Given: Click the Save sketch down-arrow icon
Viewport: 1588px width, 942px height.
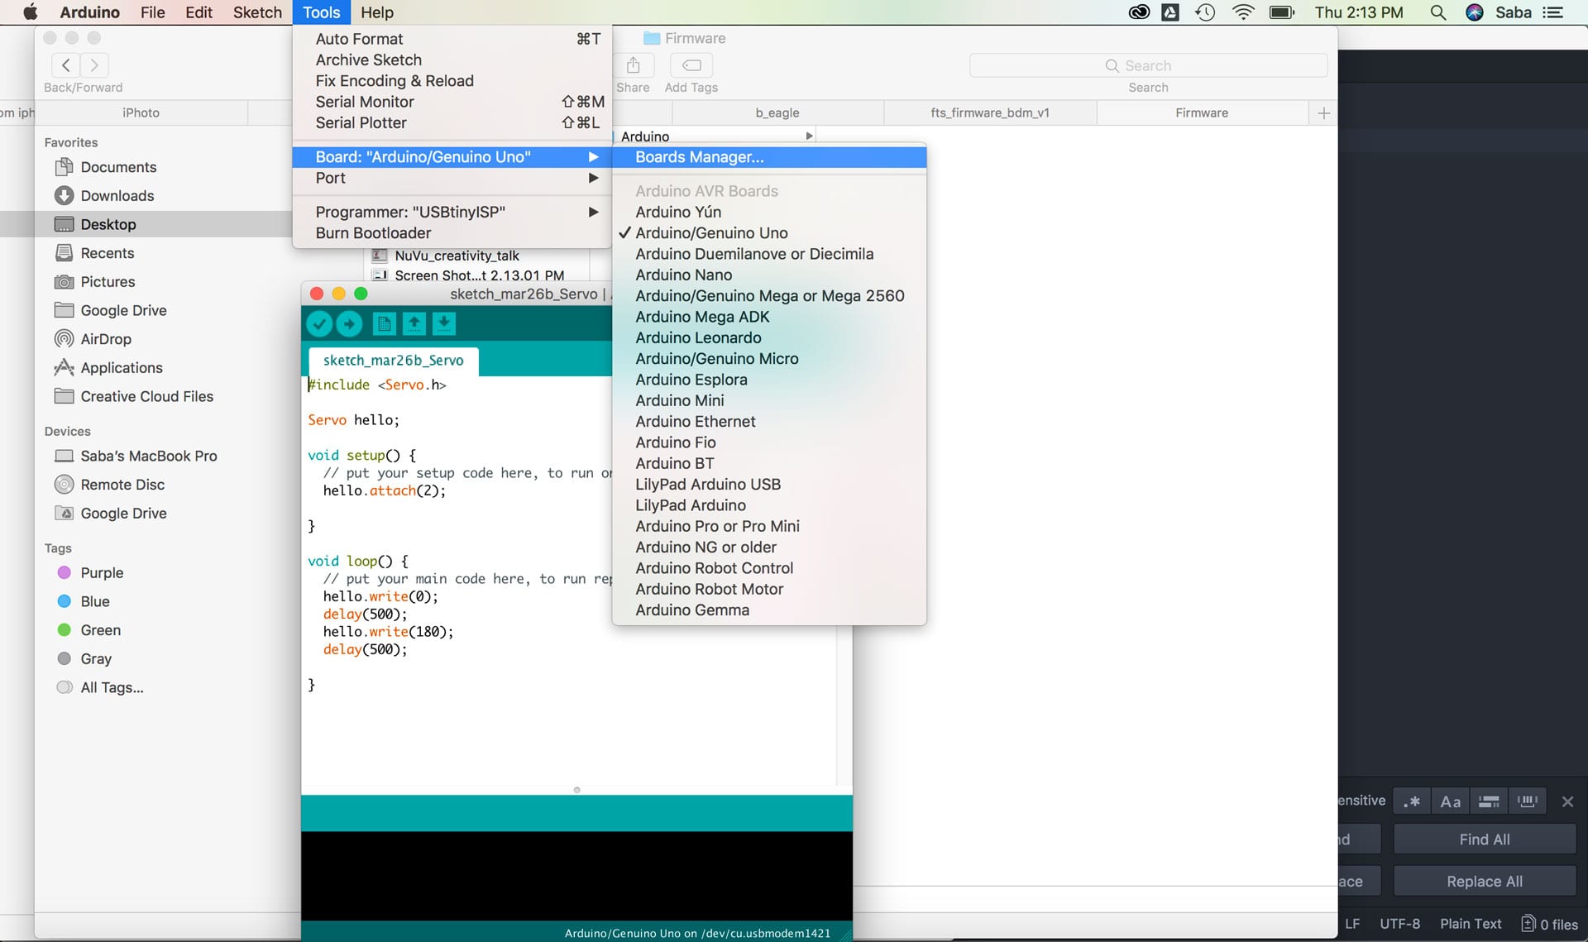Looking at the screenshot, I should 444,323.
